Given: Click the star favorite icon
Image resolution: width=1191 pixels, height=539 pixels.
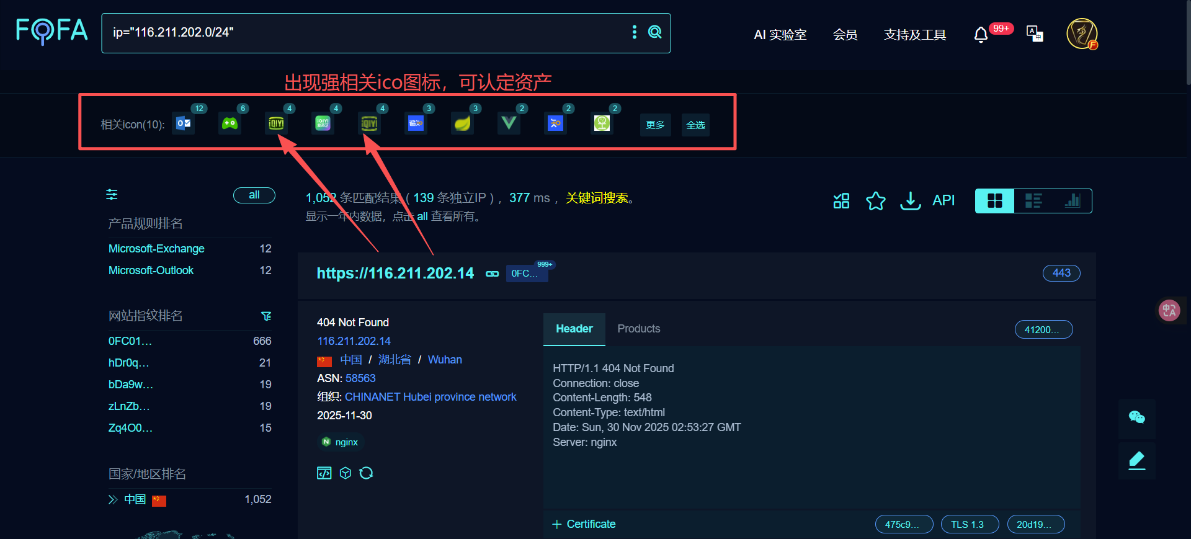Looking at the screenshot, I should tap(875, 201).
